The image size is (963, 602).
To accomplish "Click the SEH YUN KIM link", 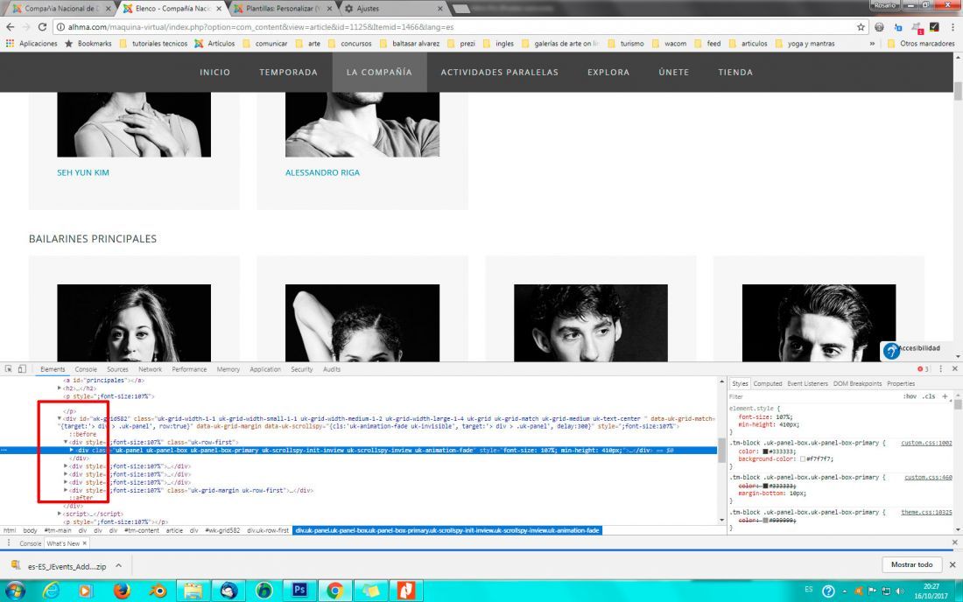I will (x=83, y=173).
